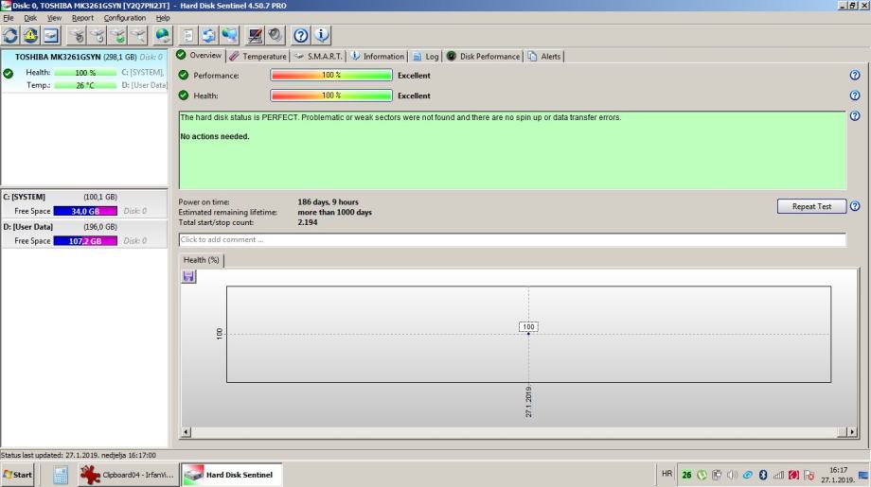Click help icon beside Performance row
871x487 pixels.
coord(855,75)
